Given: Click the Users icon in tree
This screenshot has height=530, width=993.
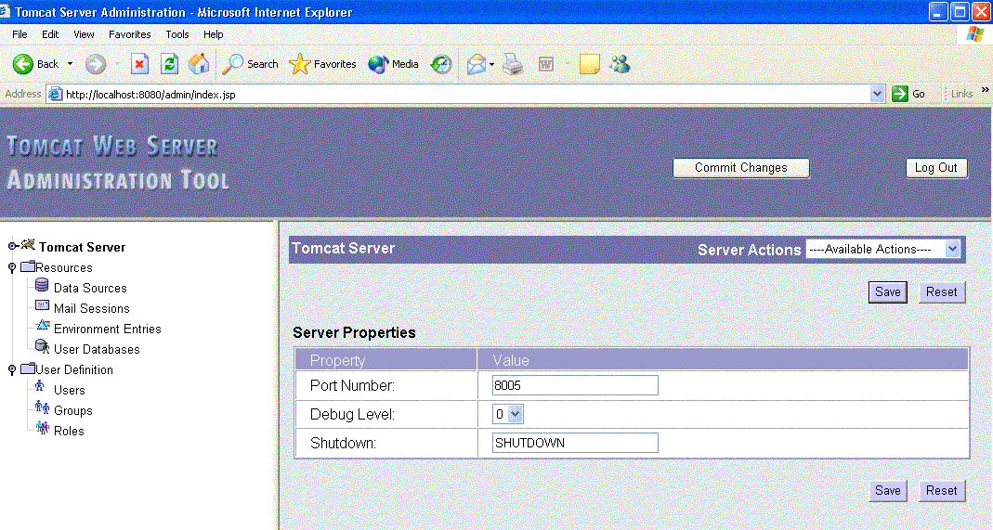Looking at the screenshot, I should pos(41,388).
